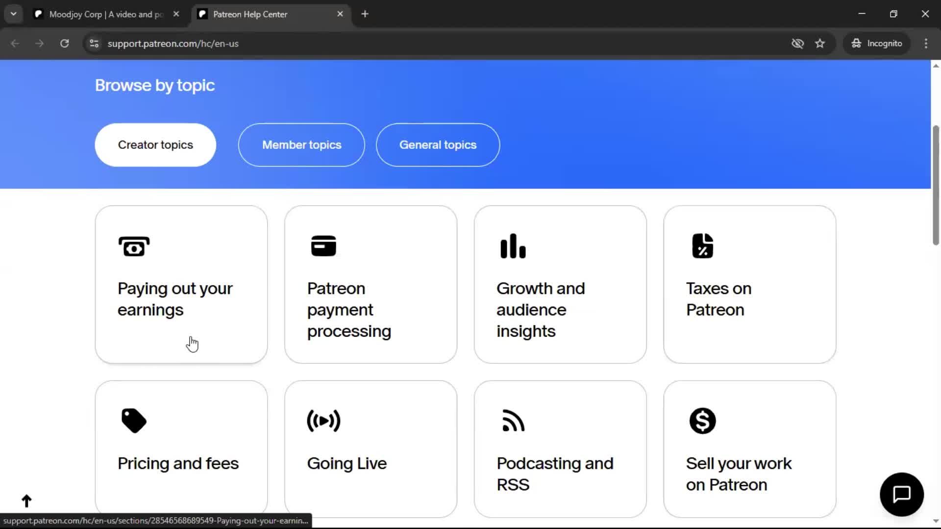
Task: Click the bar chart icon for Growth insights
Action: tap(513, 246)
